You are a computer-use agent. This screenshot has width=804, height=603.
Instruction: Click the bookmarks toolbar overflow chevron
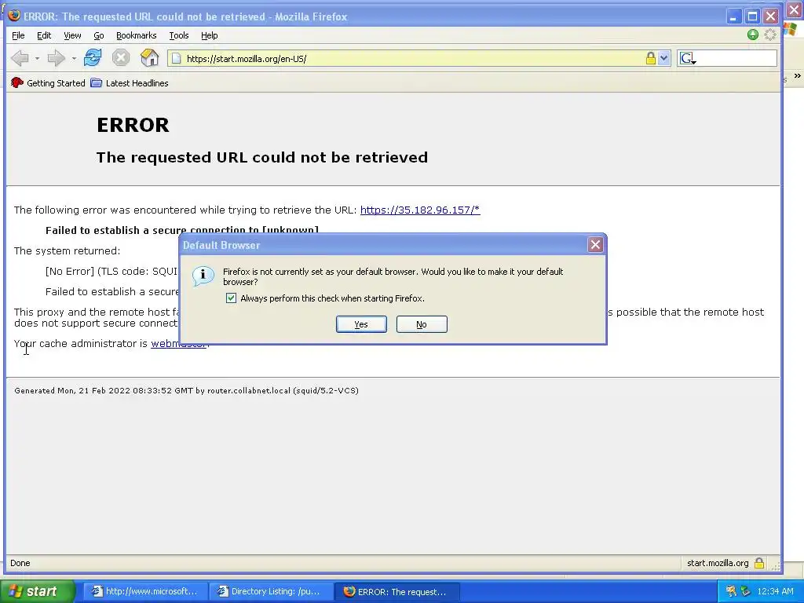798,76
